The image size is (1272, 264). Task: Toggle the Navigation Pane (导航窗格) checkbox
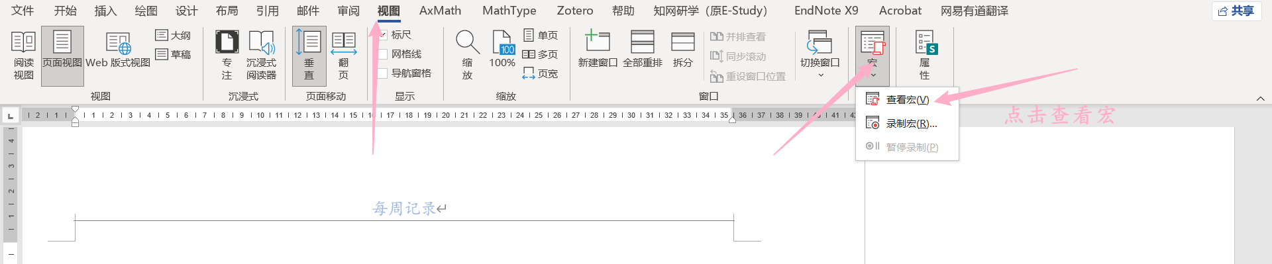tap(383, 73)
